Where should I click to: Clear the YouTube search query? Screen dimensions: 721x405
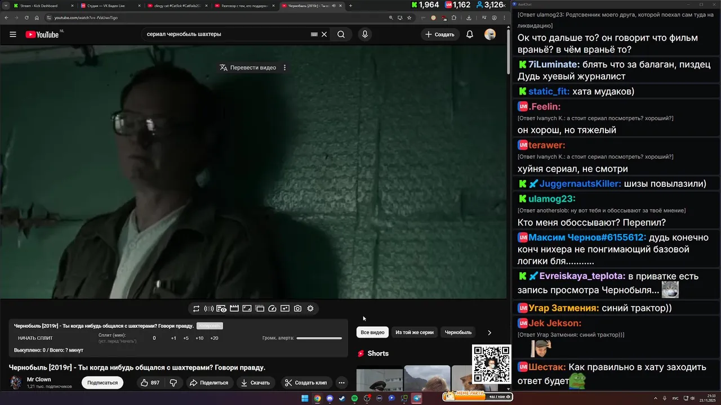(324, 34)
